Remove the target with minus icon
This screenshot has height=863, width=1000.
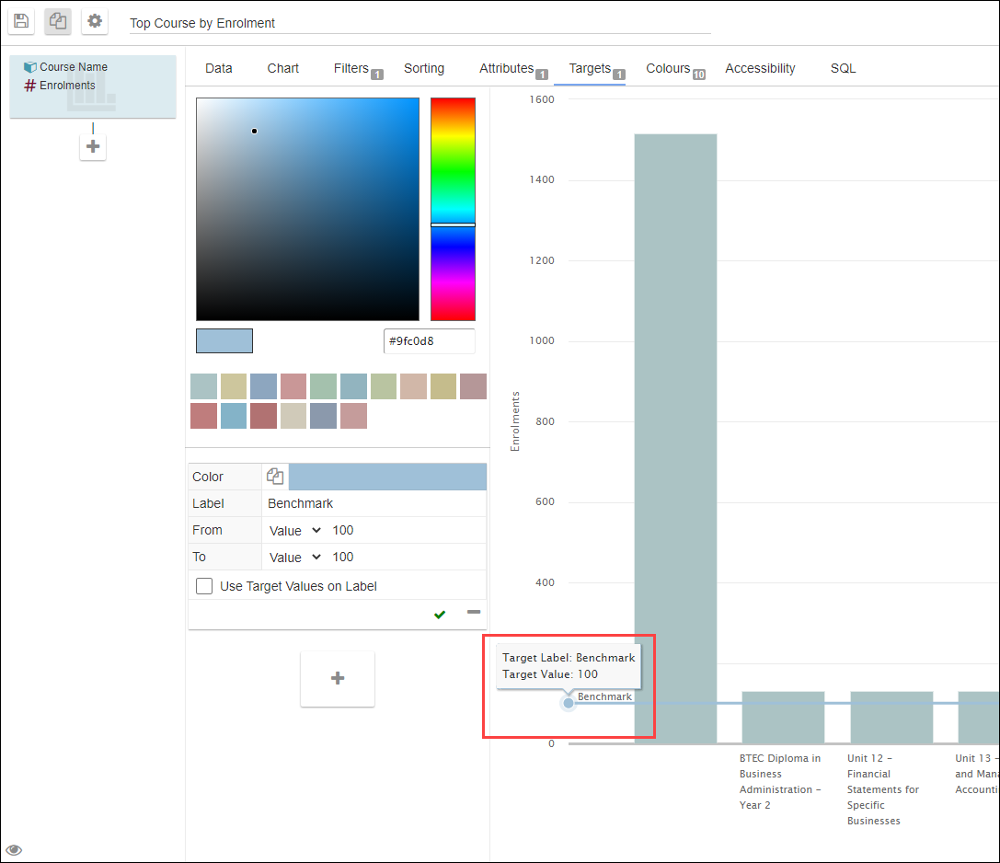(x=473, y=613)
